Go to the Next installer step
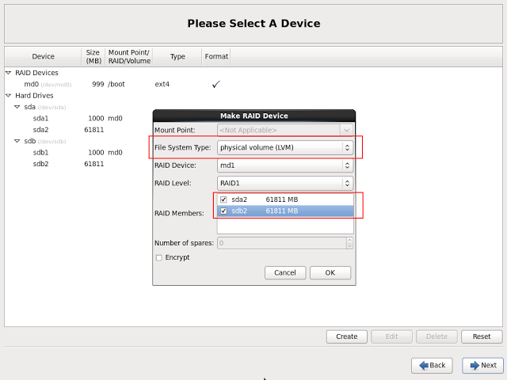This screenshot has width=507, height=380. coord(482,365)
